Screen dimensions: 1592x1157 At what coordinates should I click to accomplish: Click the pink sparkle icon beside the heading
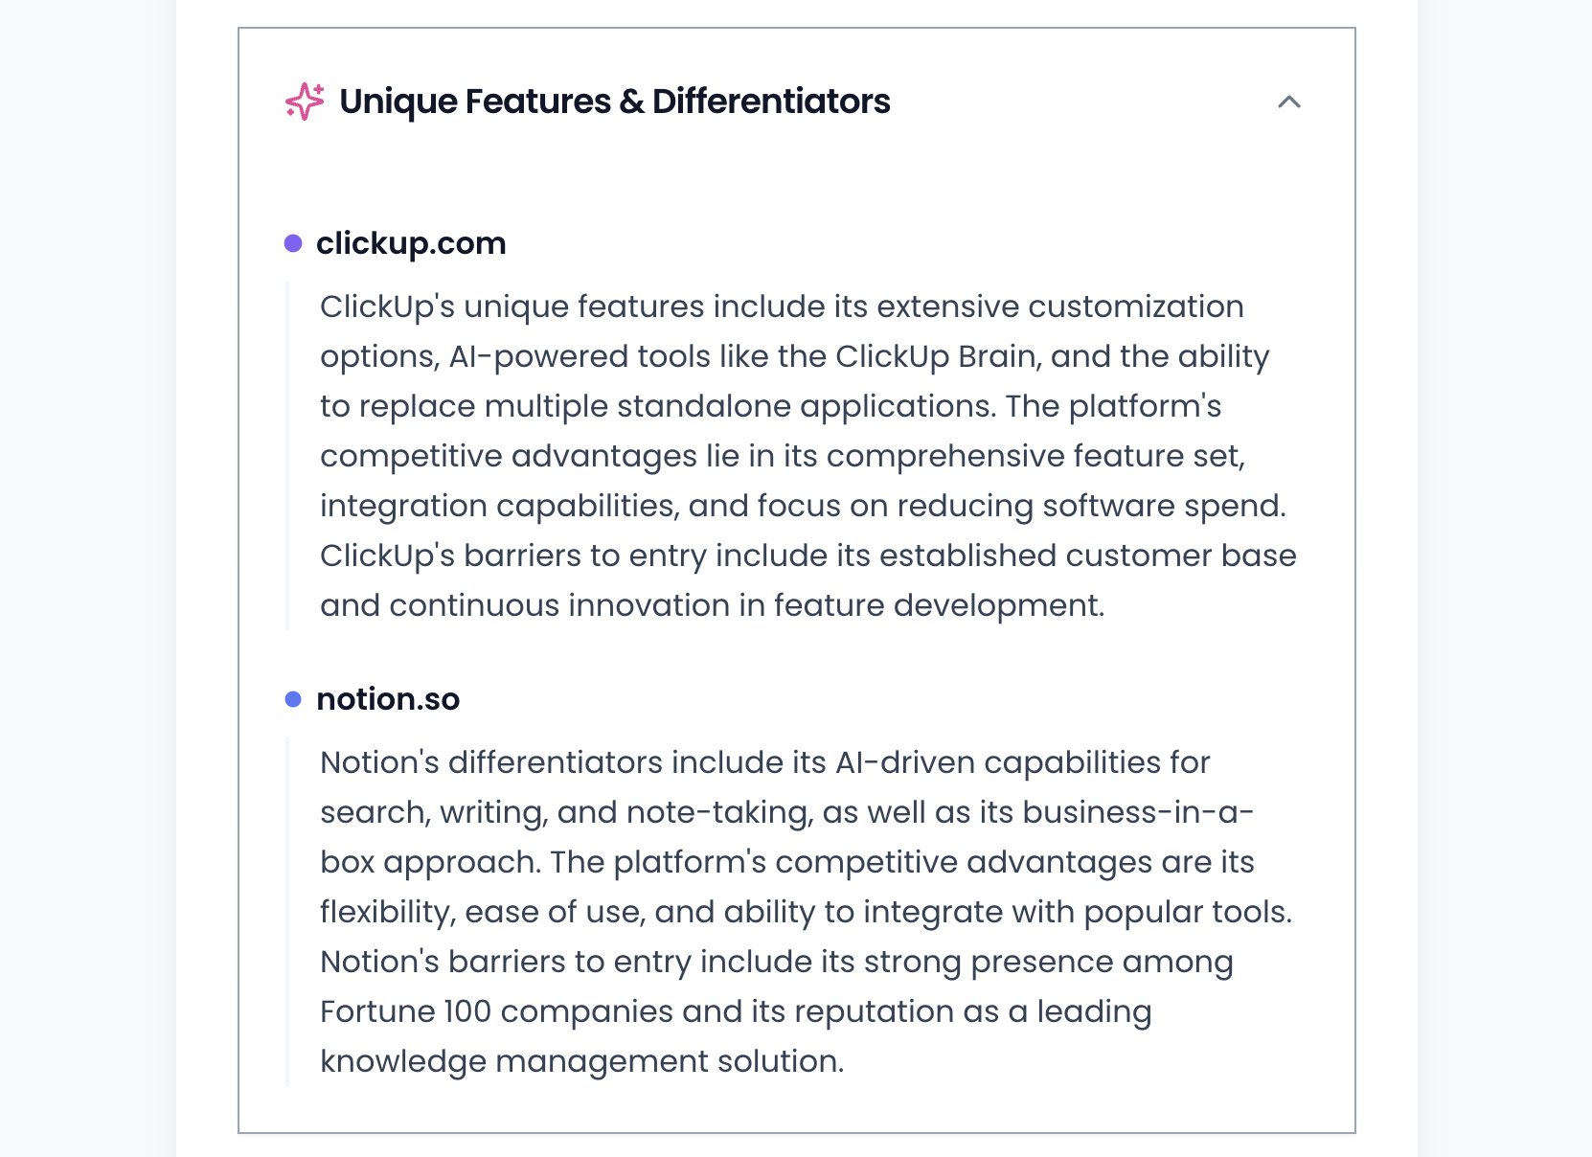[x=305, y=102]
